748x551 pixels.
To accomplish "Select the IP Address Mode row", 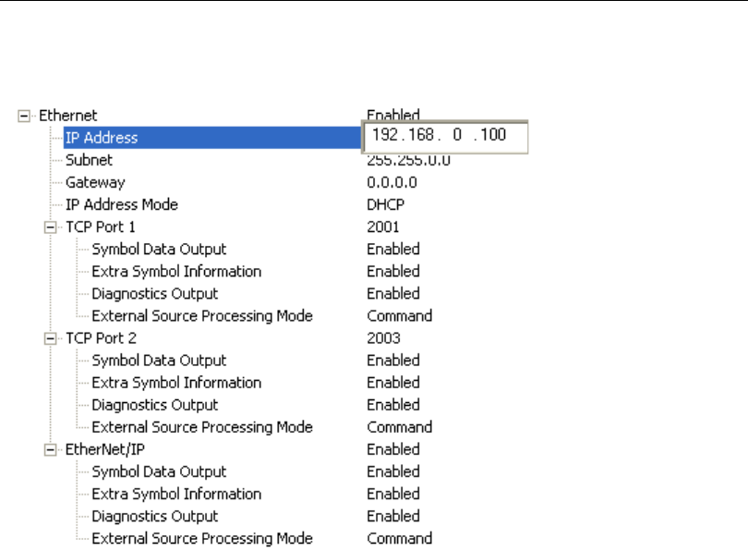I will 121,204.
